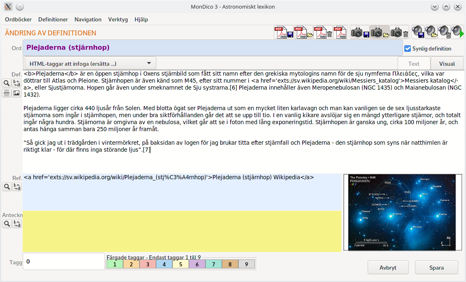Click the 'Plejaderna (stjärnhop) Wikipedia' reference text
This screenshot has height=282, width=466.
point(256,177)
